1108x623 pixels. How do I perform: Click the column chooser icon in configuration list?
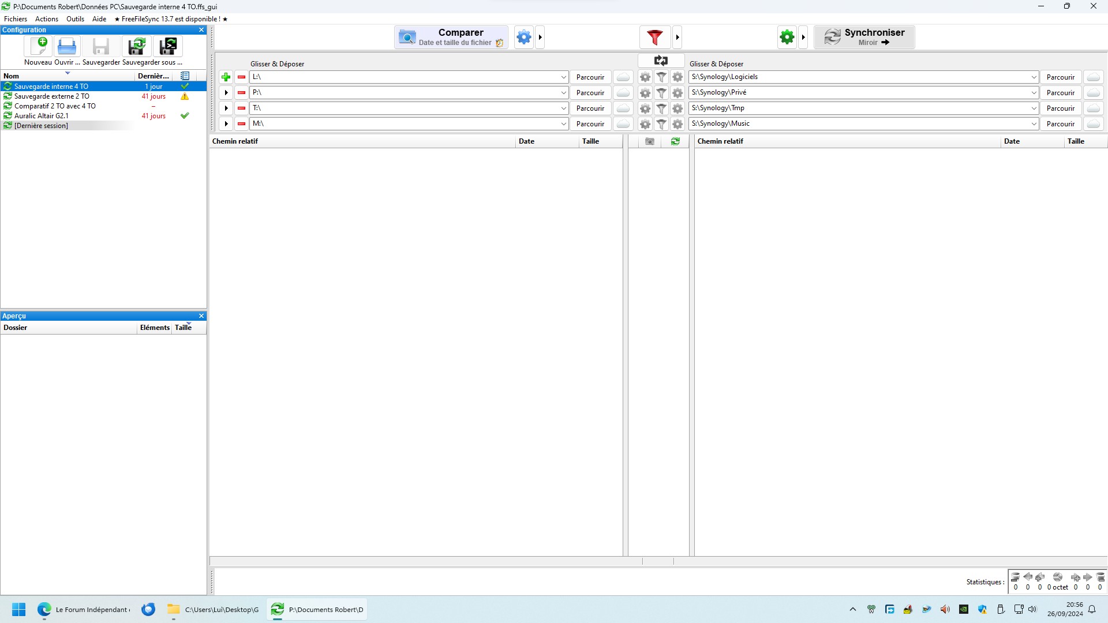coord(185,76)
